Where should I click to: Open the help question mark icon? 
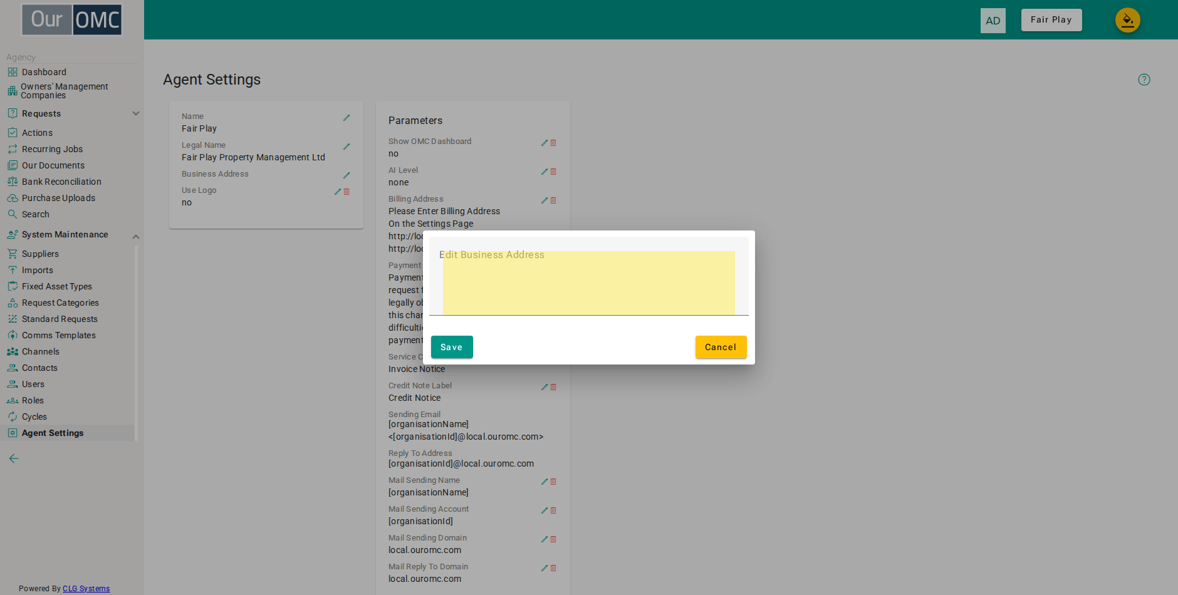click(1144, 80)
